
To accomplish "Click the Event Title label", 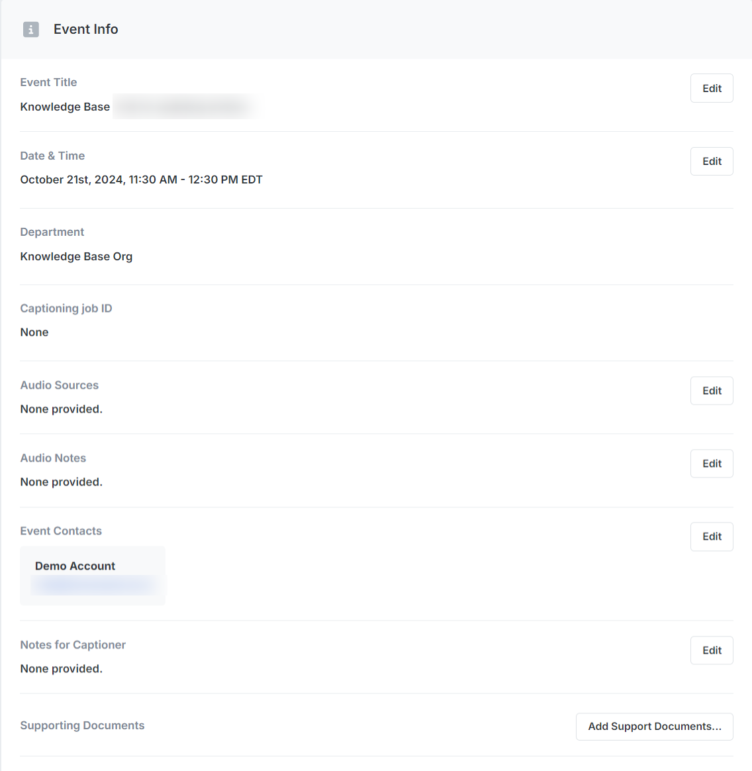I will (x=48, y=82).
